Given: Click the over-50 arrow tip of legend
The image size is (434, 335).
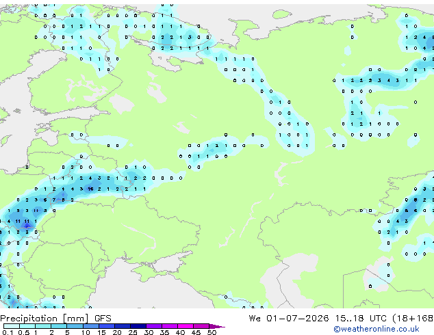Looking at the screenshot, I should coord(217,326).
